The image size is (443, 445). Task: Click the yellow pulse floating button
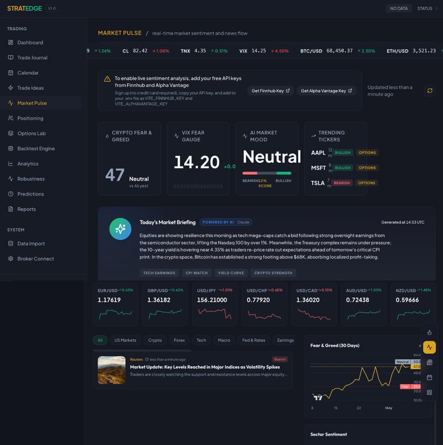429,348
